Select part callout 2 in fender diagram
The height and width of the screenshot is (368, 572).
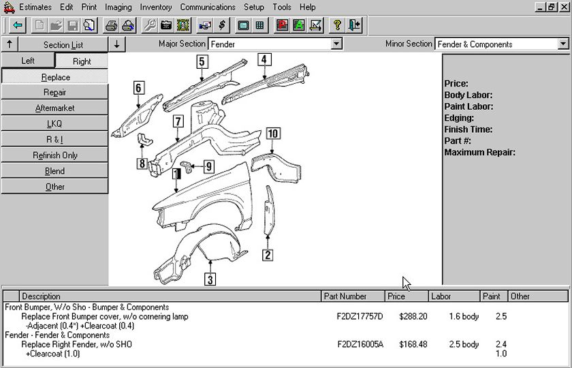268,255
